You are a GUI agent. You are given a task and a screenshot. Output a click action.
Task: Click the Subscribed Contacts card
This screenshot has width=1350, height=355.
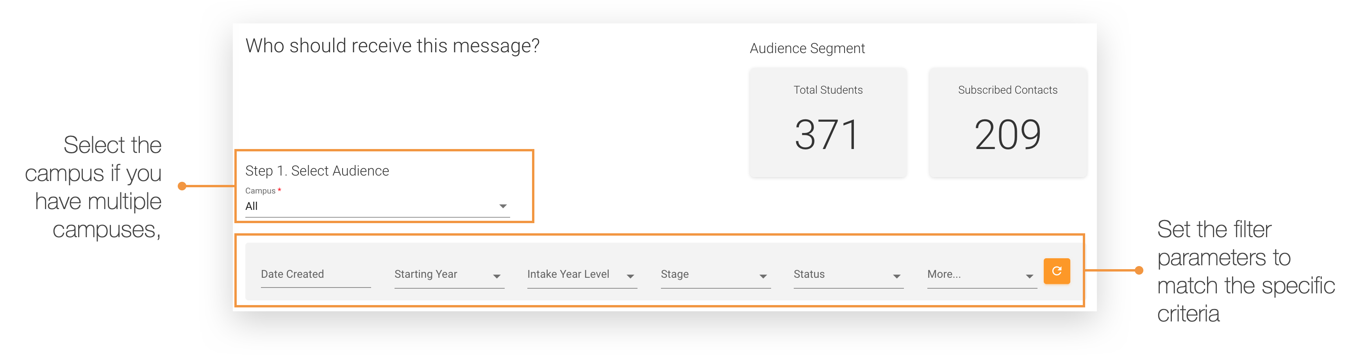(1007, 122)
